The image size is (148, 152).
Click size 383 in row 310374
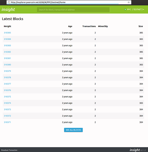coord(141,103)
